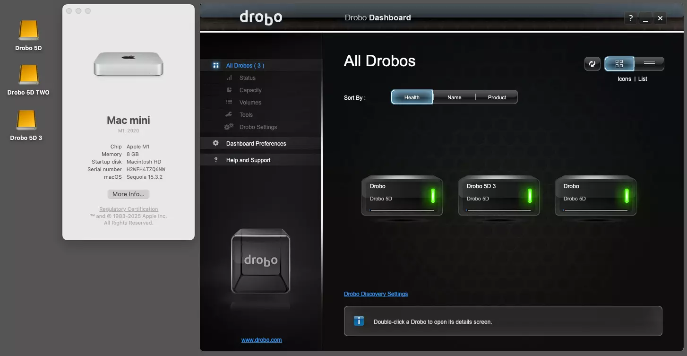Click the Tools wrench icon
The image size is (687, 356).
click(x=229, y=114)
